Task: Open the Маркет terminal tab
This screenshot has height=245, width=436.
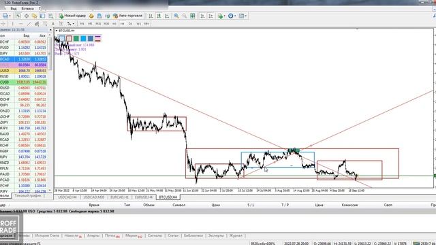Action: 134,235
